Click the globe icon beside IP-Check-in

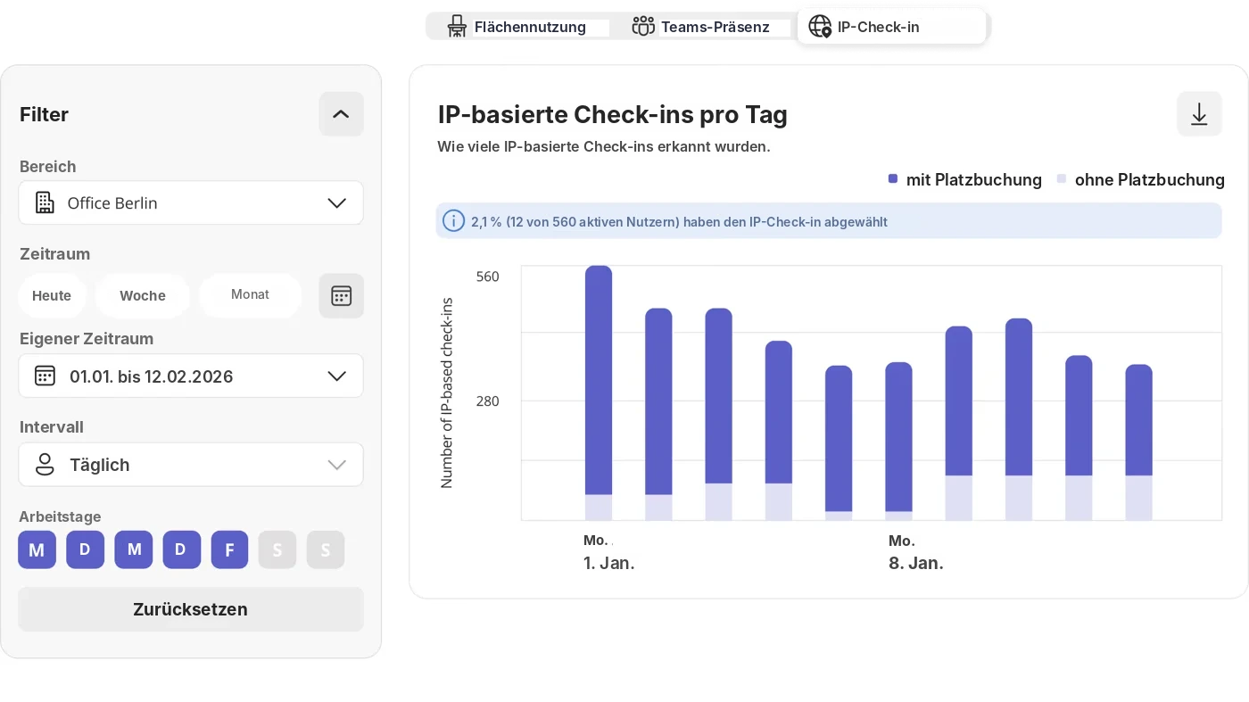[x=820, y=27]
